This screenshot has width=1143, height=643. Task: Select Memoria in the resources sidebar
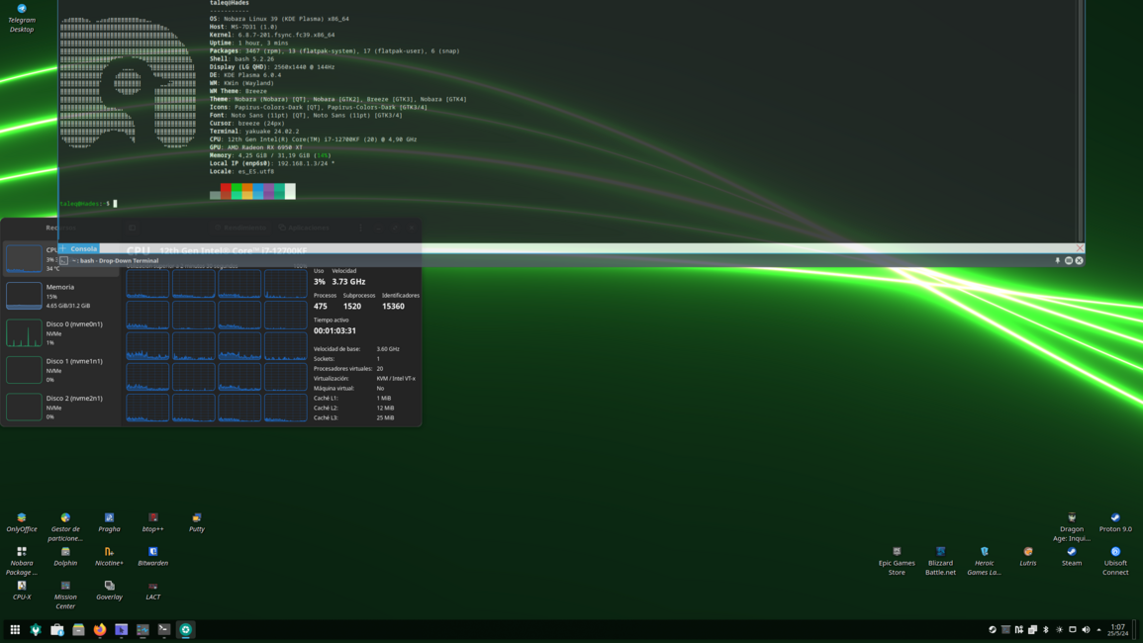pos(59,295)
